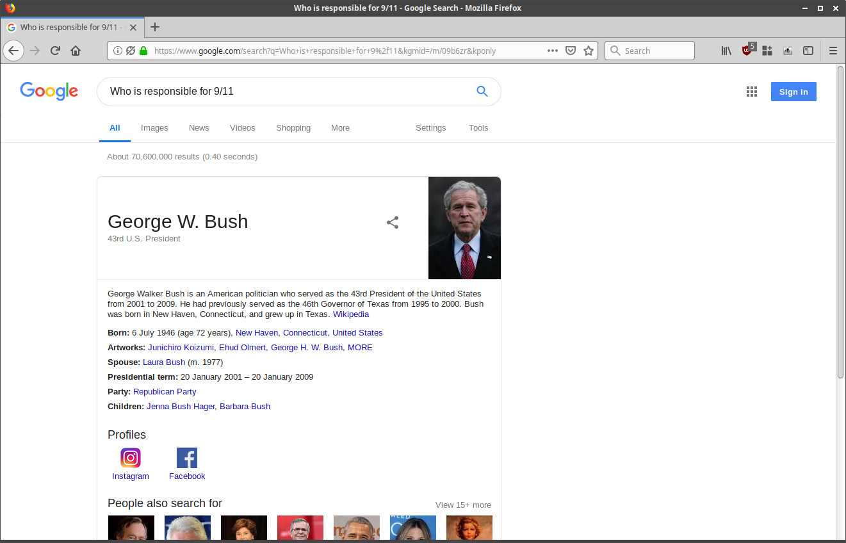Image resolution: width=846 pixels, height=543 pixels.
Task: Select the All results tab
Action: [x=115, y=128]
